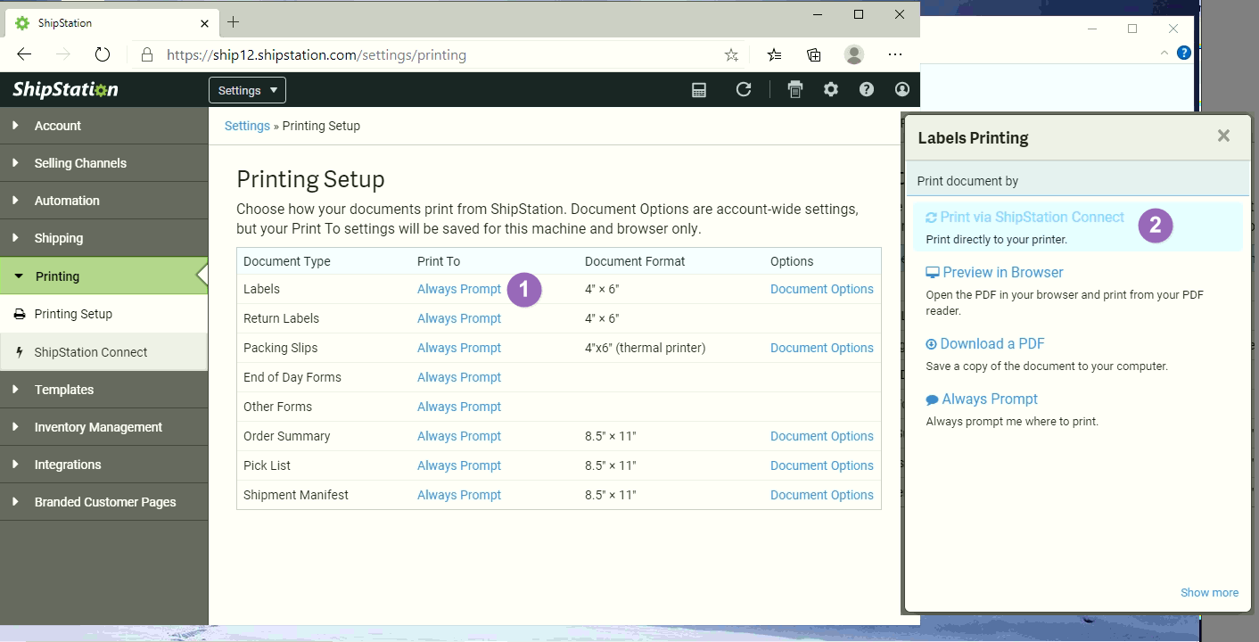
Task: Open the help question mark icon in ShipStation header
Action: tap(867, 89)
